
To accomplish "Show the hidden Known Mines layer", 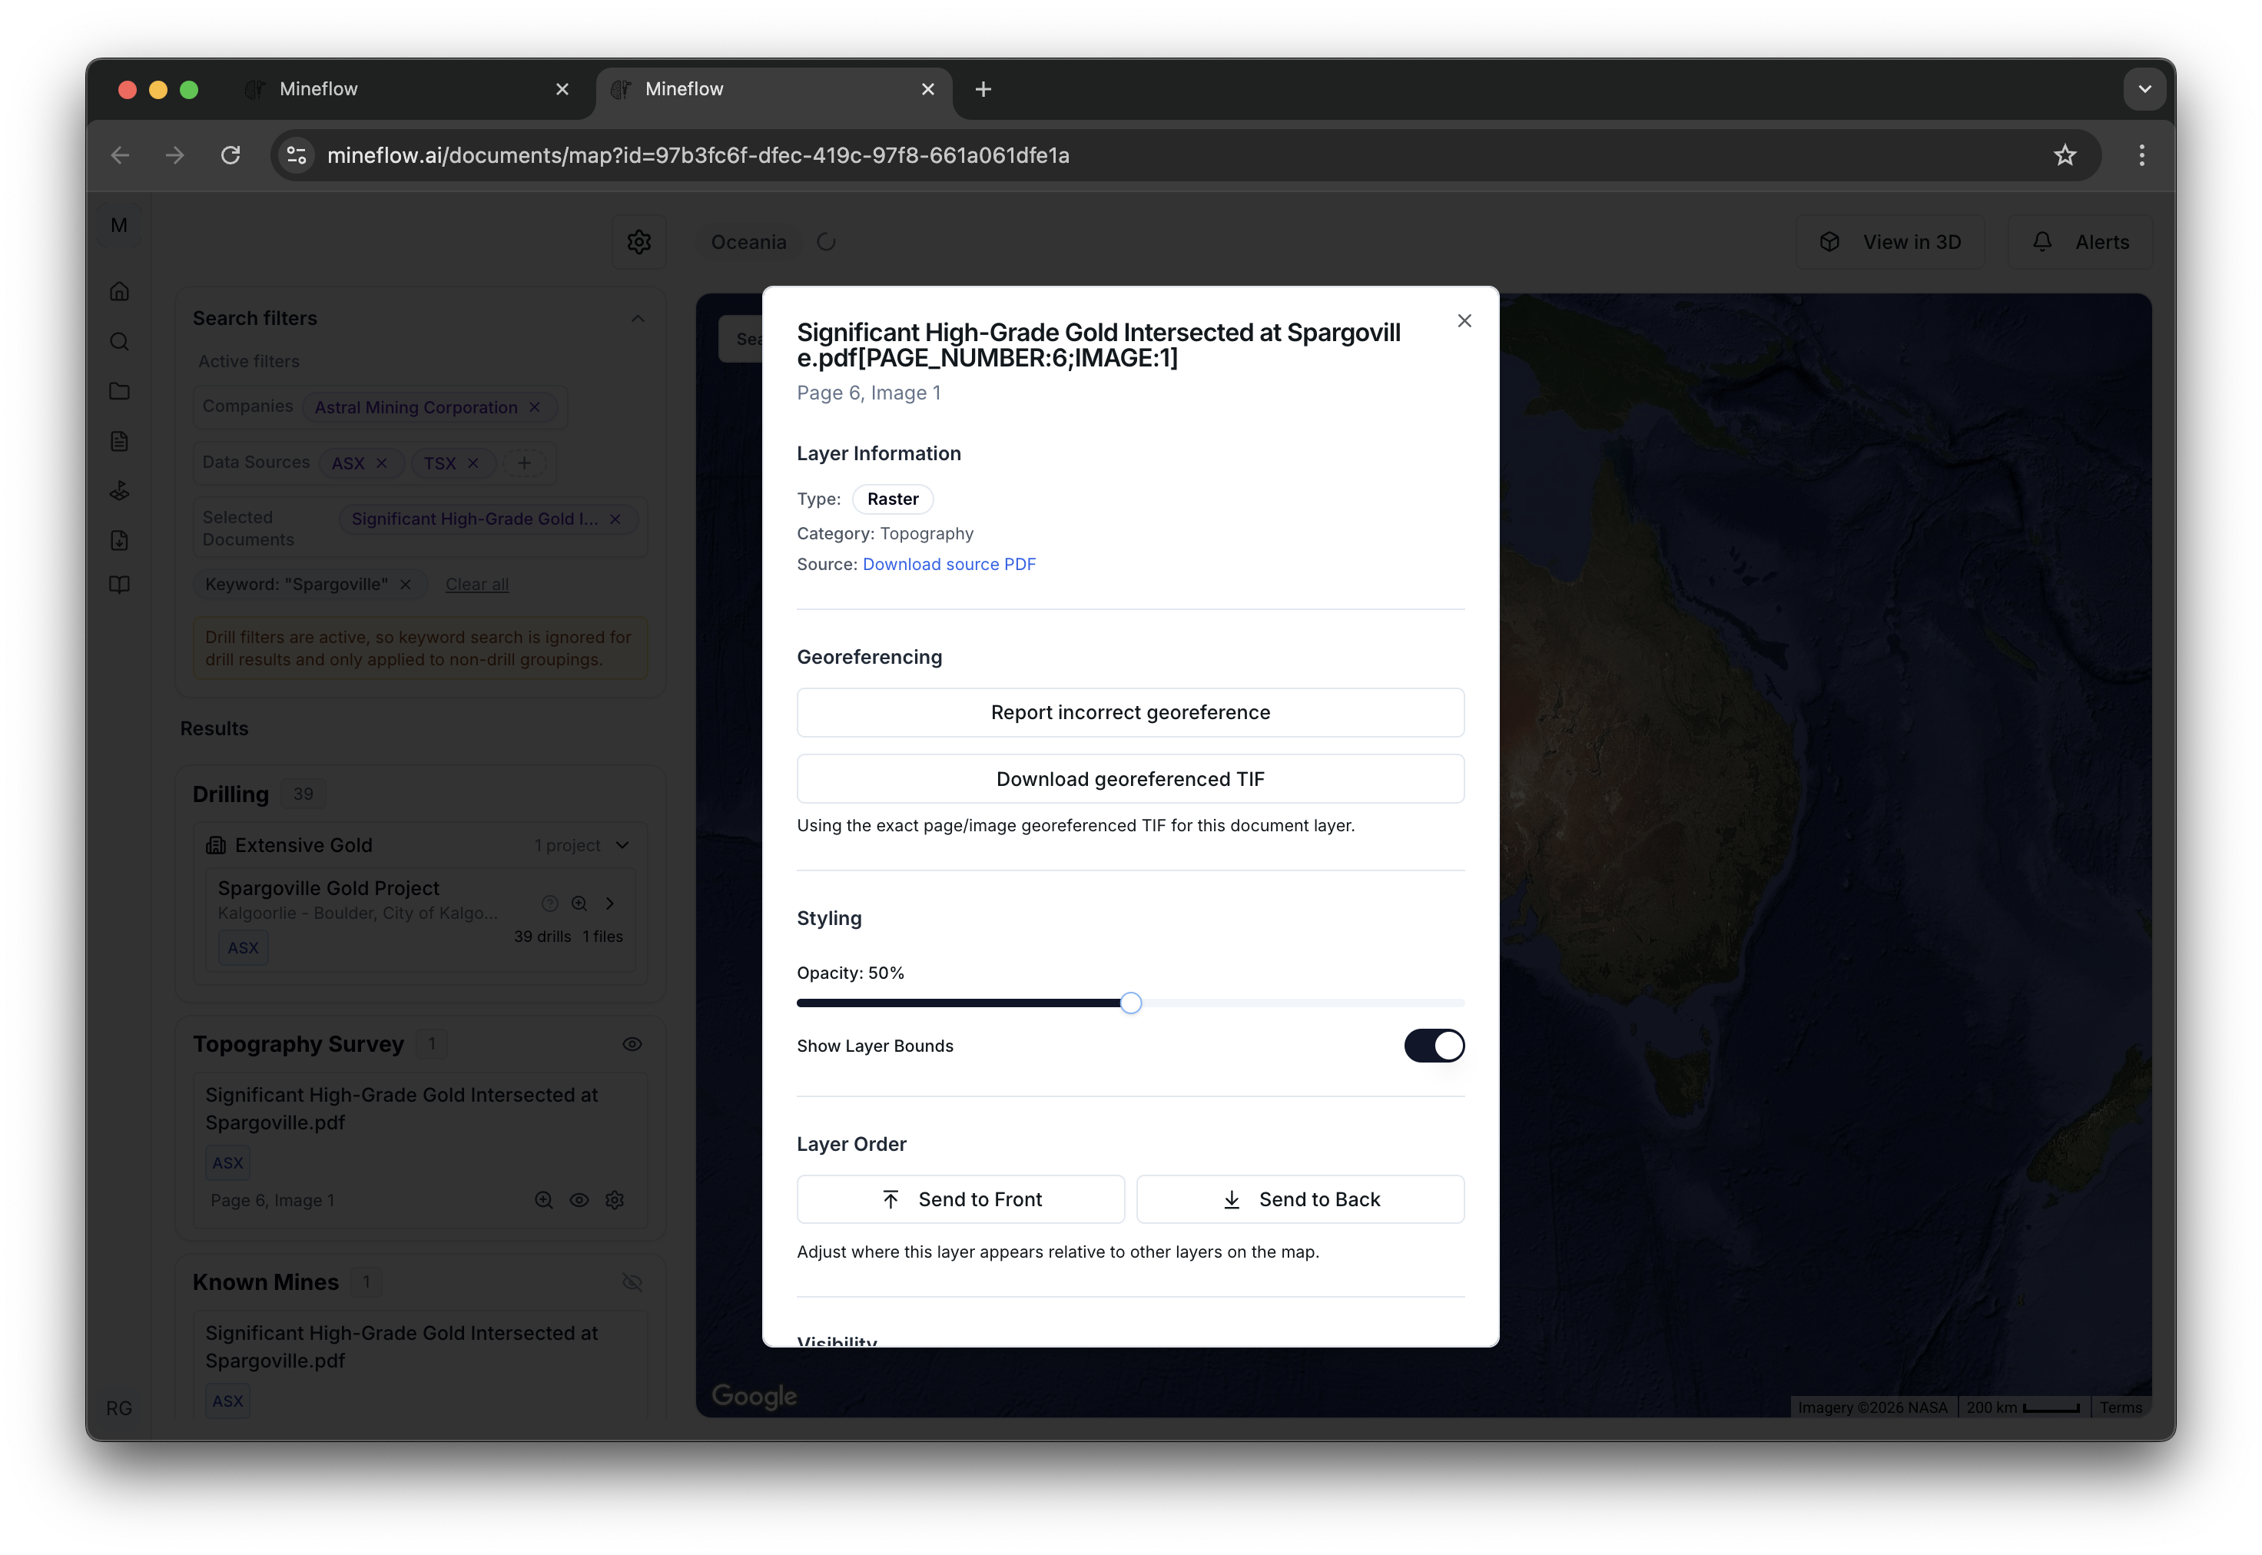I will click(632, 1281).
